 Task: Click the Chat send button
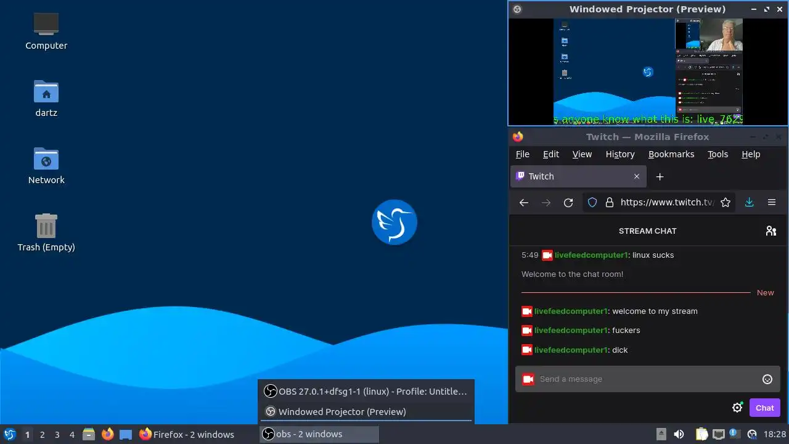pyautogui.click(x=764, y=408)
